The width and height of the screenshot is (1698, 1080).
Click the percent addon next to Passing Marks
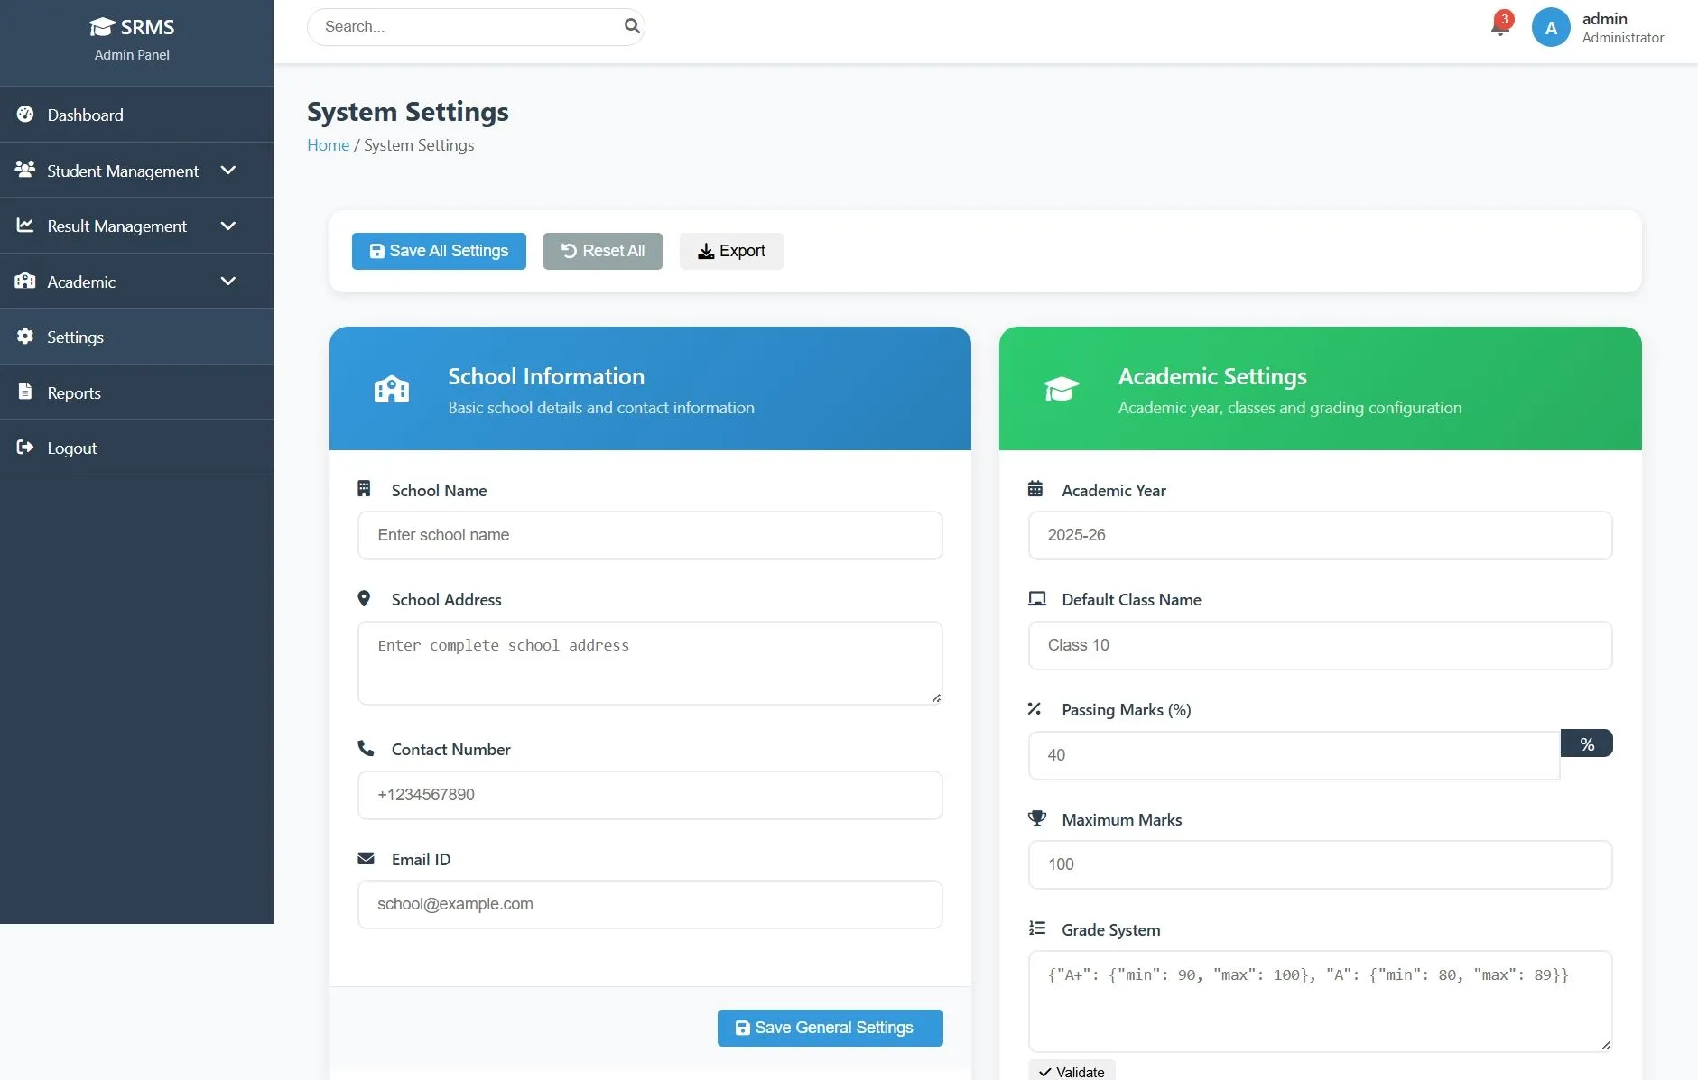click(x=1587, y=743)
